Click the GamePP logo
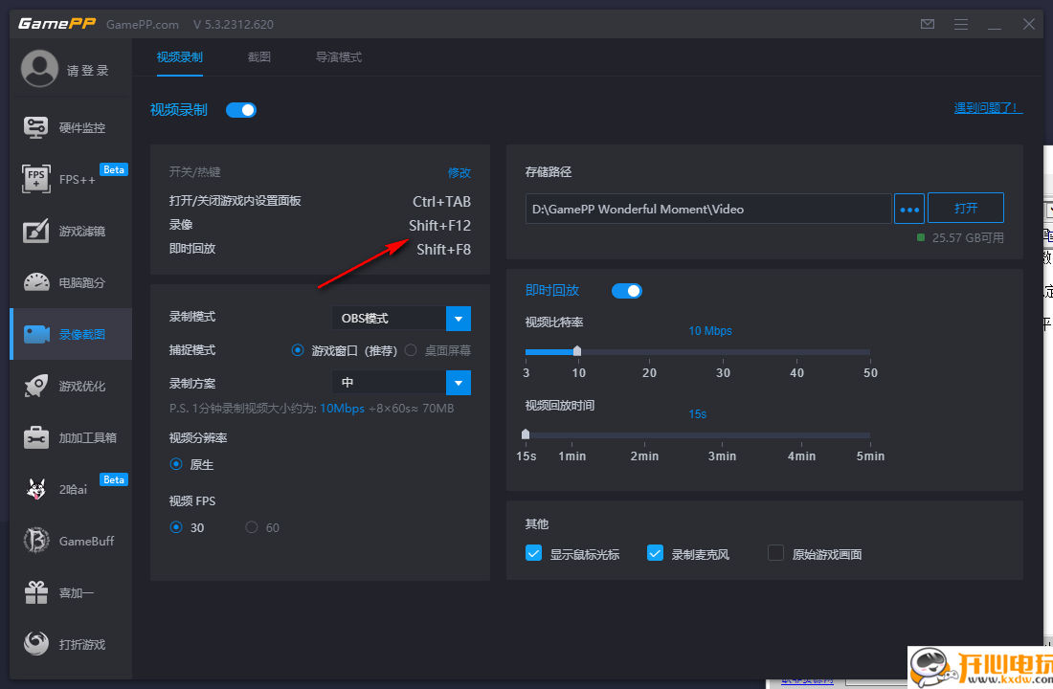Screen dimensions: 1053x689 pyautogui.click(x=57, y=24)
